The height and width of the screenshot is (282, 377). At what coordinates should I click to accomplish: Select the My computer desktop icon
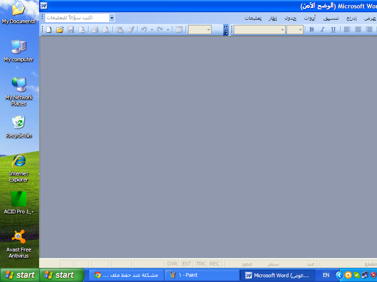[18, 51]
